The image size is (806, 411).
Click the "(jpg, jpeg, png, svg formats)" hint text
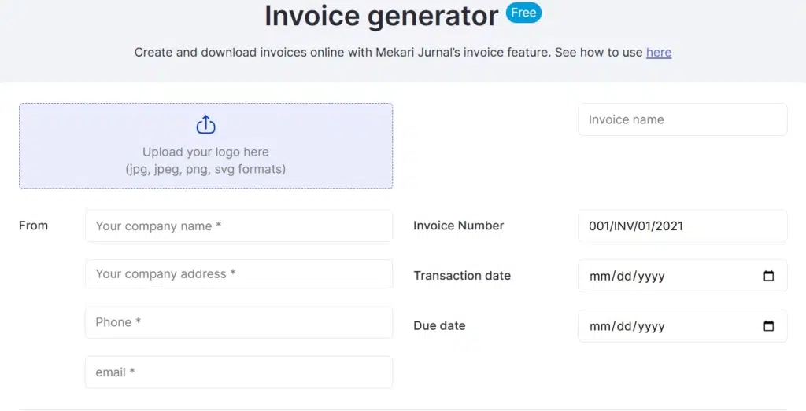pos(205,169)
